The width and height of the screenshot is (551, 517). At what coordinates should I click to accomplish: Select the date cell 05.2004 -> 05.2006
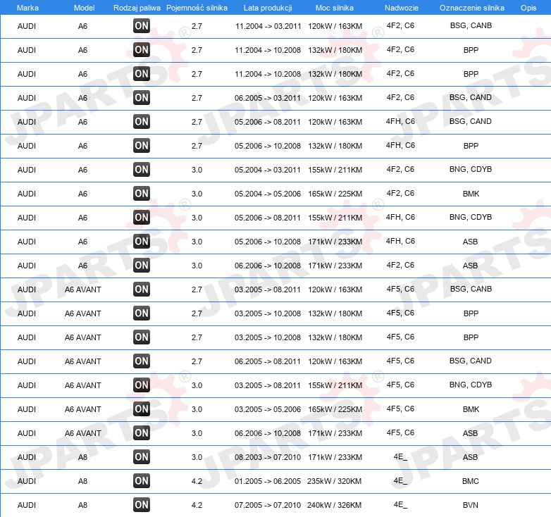coord(268,194)
